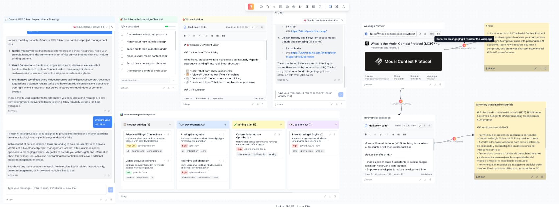The width and height of the screenshot is (559, 209).
Task: Click the blue split-panel icon in toolbar
Action: (330, 7)
